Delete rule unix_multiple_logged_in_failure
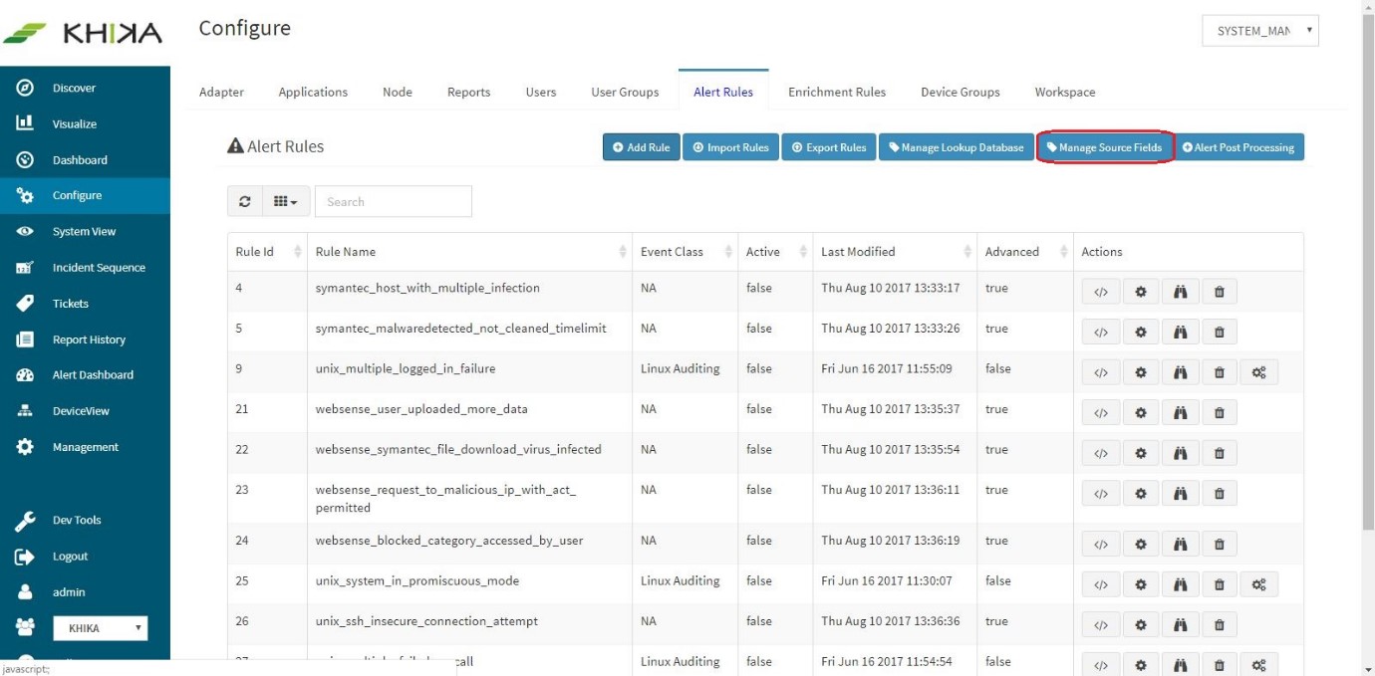 point(1219,372)
